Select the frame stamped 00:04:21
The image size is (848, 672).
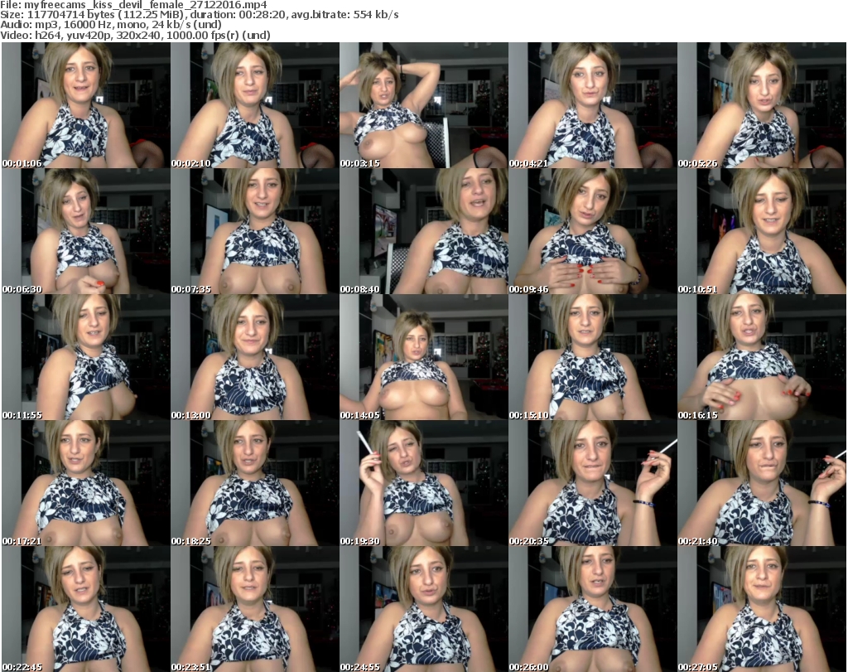(593, 105)
